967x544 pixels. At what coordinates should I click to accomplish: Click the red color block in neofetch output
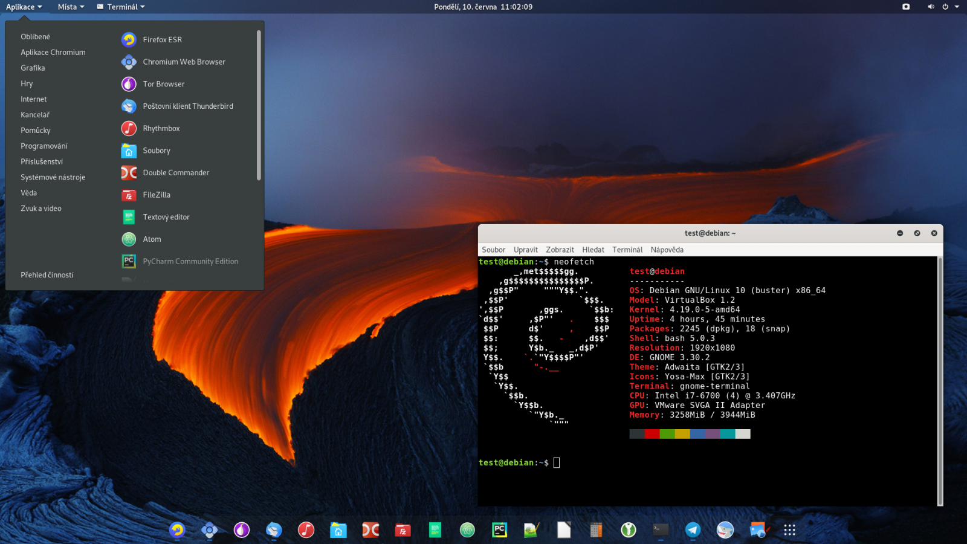click(x=652, y=434)
